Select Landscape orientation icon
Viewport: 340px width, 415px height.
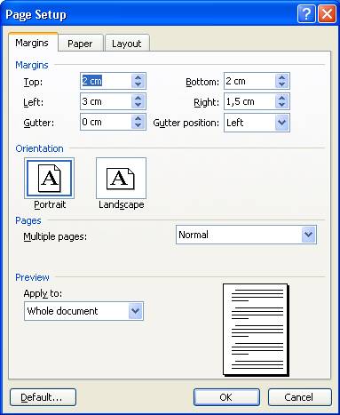pos(121,178)
